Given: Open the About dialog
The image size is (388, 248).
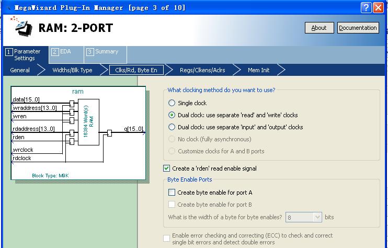Looking at the screenshot, I should pyautogui.click(x=319, y=28).
